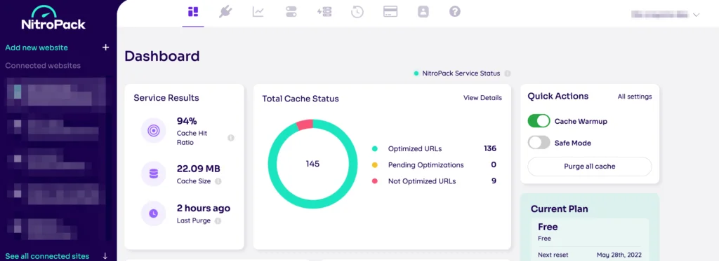The height and width of the screenshot is (261, 719).
Task: Open the Dashboard grid icon tab
Action: point(193,12)
